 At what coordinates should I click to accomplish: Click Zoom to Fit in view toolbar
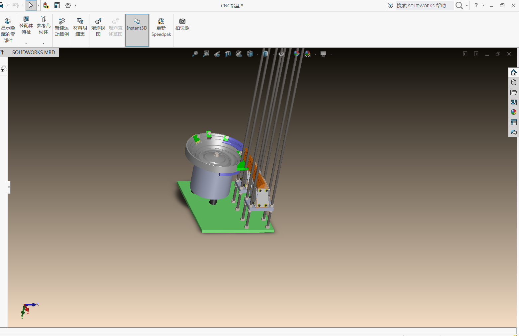coord(195,54)
